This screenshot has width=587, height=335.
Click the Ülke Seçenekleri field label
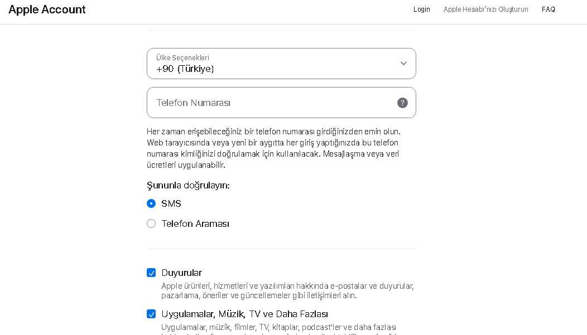tap(182, 57)
